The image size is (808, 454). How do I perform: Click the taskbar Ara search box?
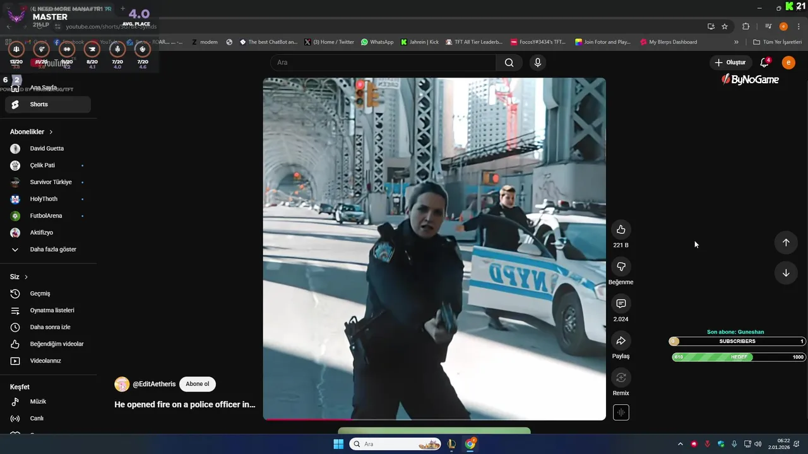396,444
